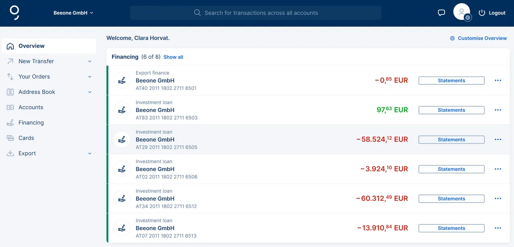
Task: Click the Financing hand icon in sidebar
Action: tap(10, 123)
